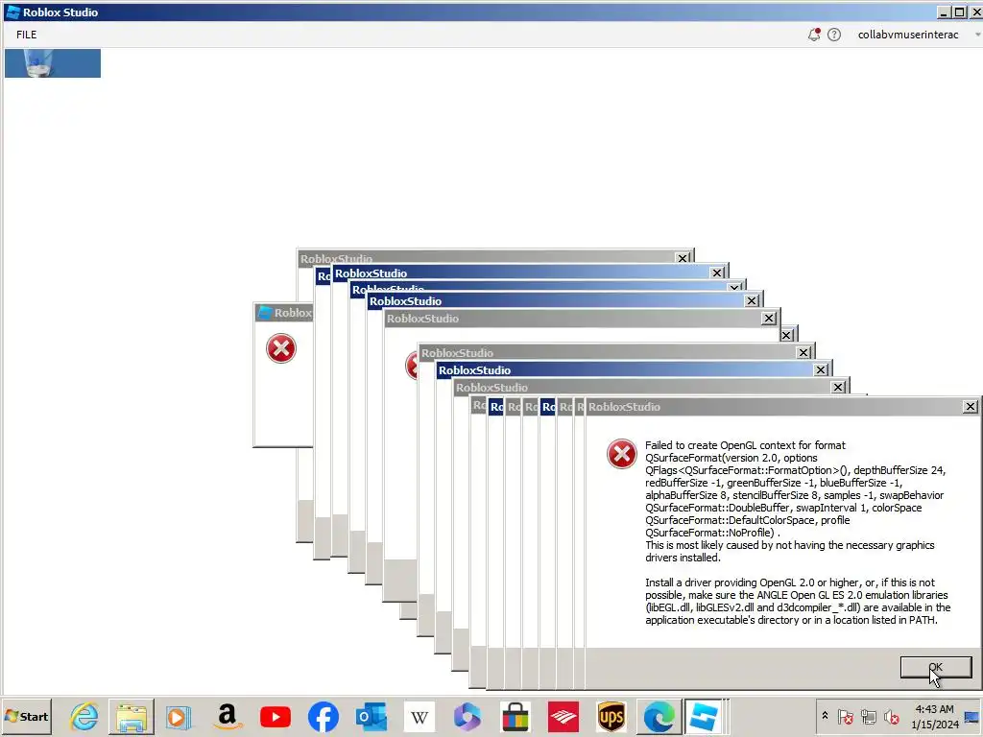Open the Action Center flag icon
Image resolution: width=983 pixels, height=737 pixels.
(845, 716)
